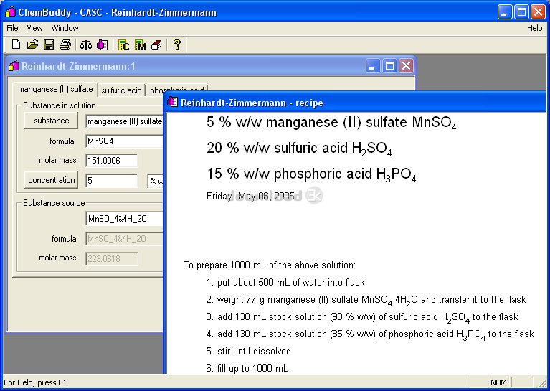Click the NUM indicator in status bar
Viewport: 550px width, 391px height.
[x=498, y=382]
